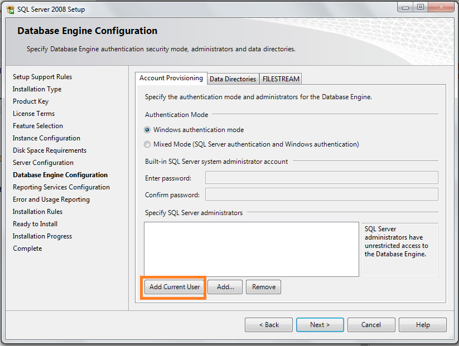Click the Add... button
Screen dimensions: 459x346
225,287
